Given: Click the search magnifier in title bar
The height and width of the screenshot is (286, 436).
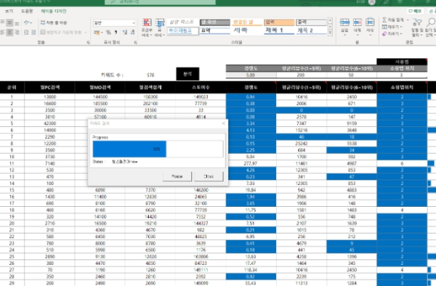Looking at the screenshot, I should (x=113, y=2).
